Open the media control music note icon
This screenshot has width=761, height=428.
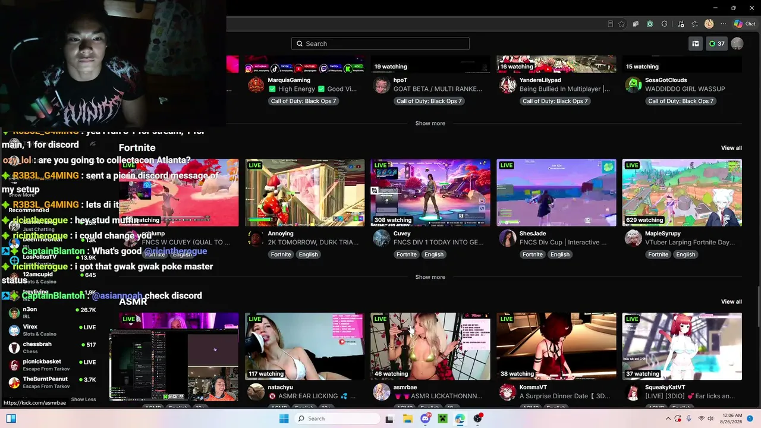(x=680, y=24)
